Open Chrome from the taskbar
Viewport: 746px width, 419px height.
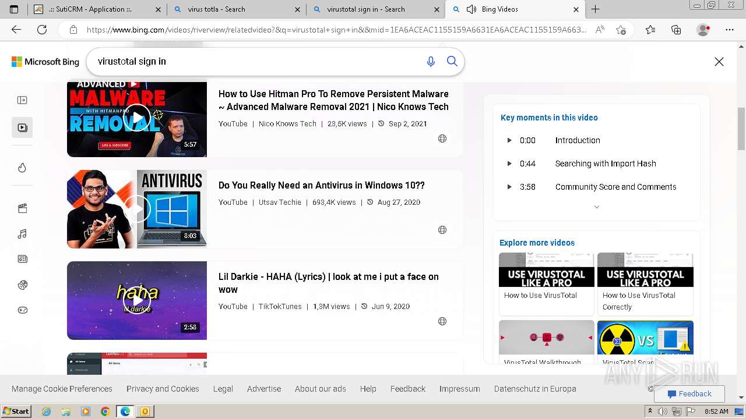coord(105,411)
